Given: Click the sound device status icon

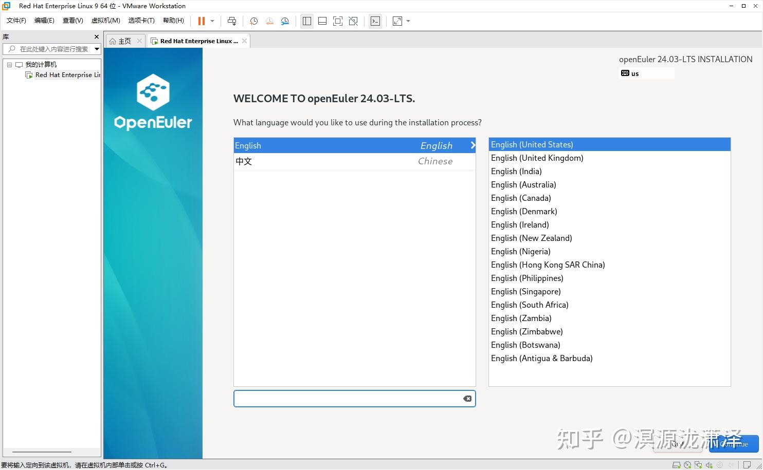Looking at the screenshot, I should pyautogui.click(x=710, y=465).
